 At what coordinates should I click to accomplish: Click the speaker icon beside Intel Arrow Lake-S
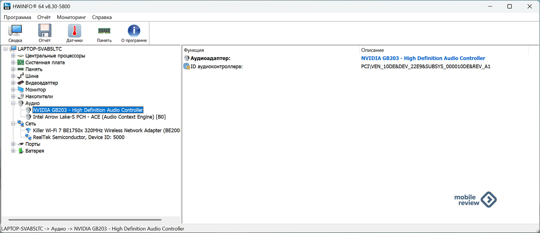(x=28, y=117)
